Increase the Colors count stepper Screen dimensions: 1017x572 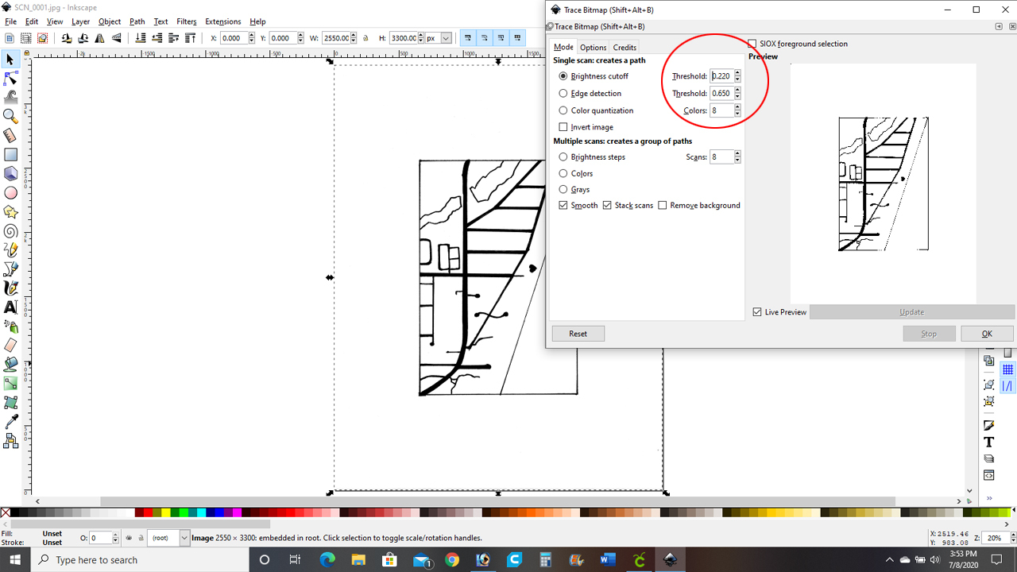737,108
